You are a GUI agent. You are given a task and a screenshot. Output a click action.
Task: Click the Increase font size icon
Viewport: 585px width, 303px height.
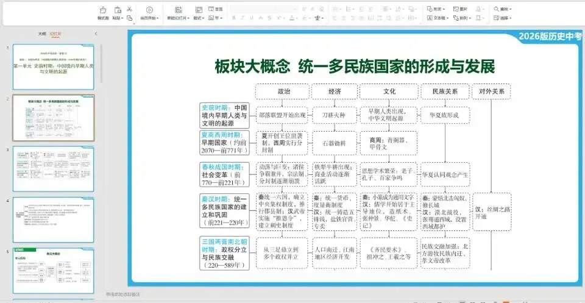coord(303,9)
